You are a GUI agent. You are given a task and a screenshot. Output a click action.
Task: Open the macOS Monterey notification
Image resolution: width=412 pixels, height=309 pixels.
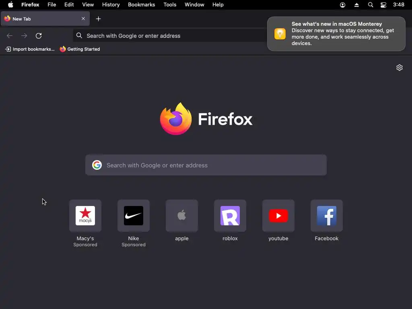point(336,34)
